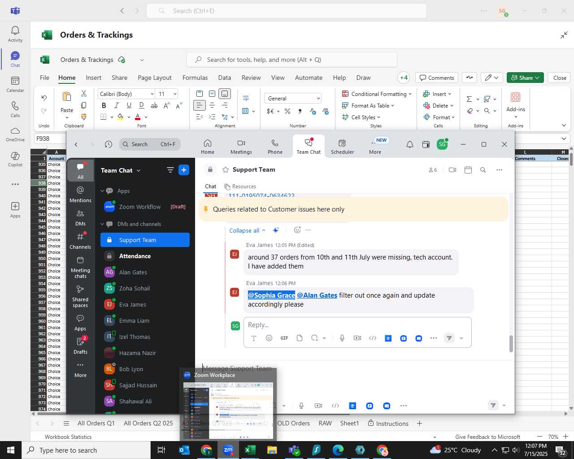Open the Insert ribbon tab
The image size is (574, 459).
(x=94, y=78)
